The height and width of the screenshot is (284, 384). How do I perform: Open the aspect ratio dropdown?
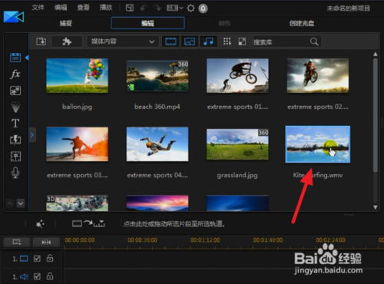click(175, 8)
